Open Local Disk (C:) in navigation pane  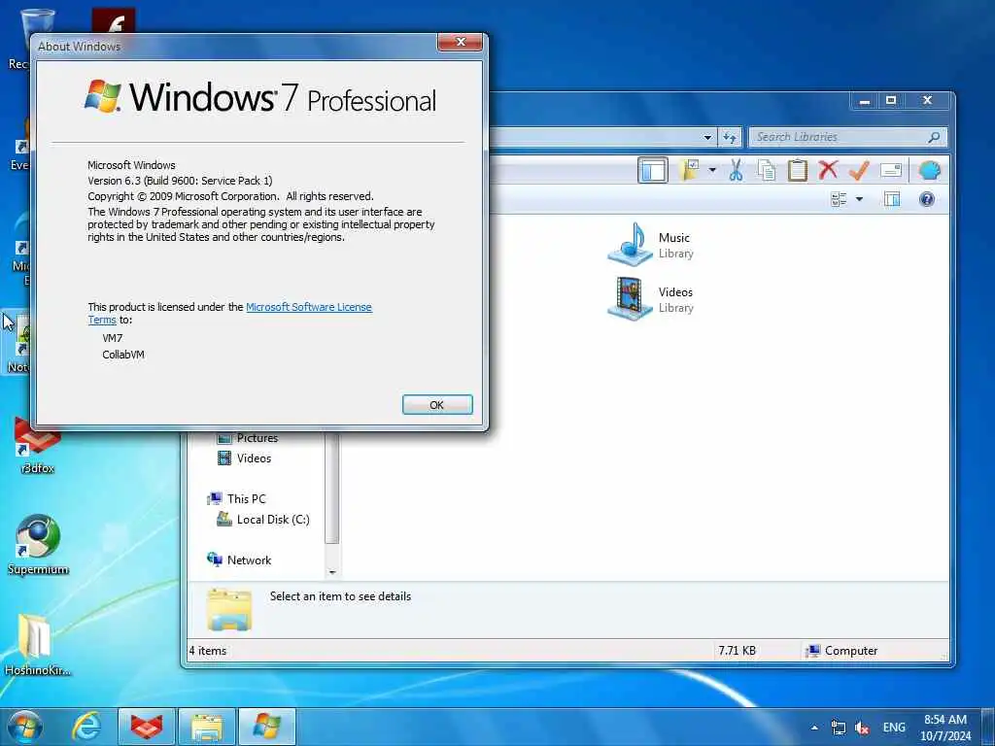pyautogui.click(x=263, y=519)
